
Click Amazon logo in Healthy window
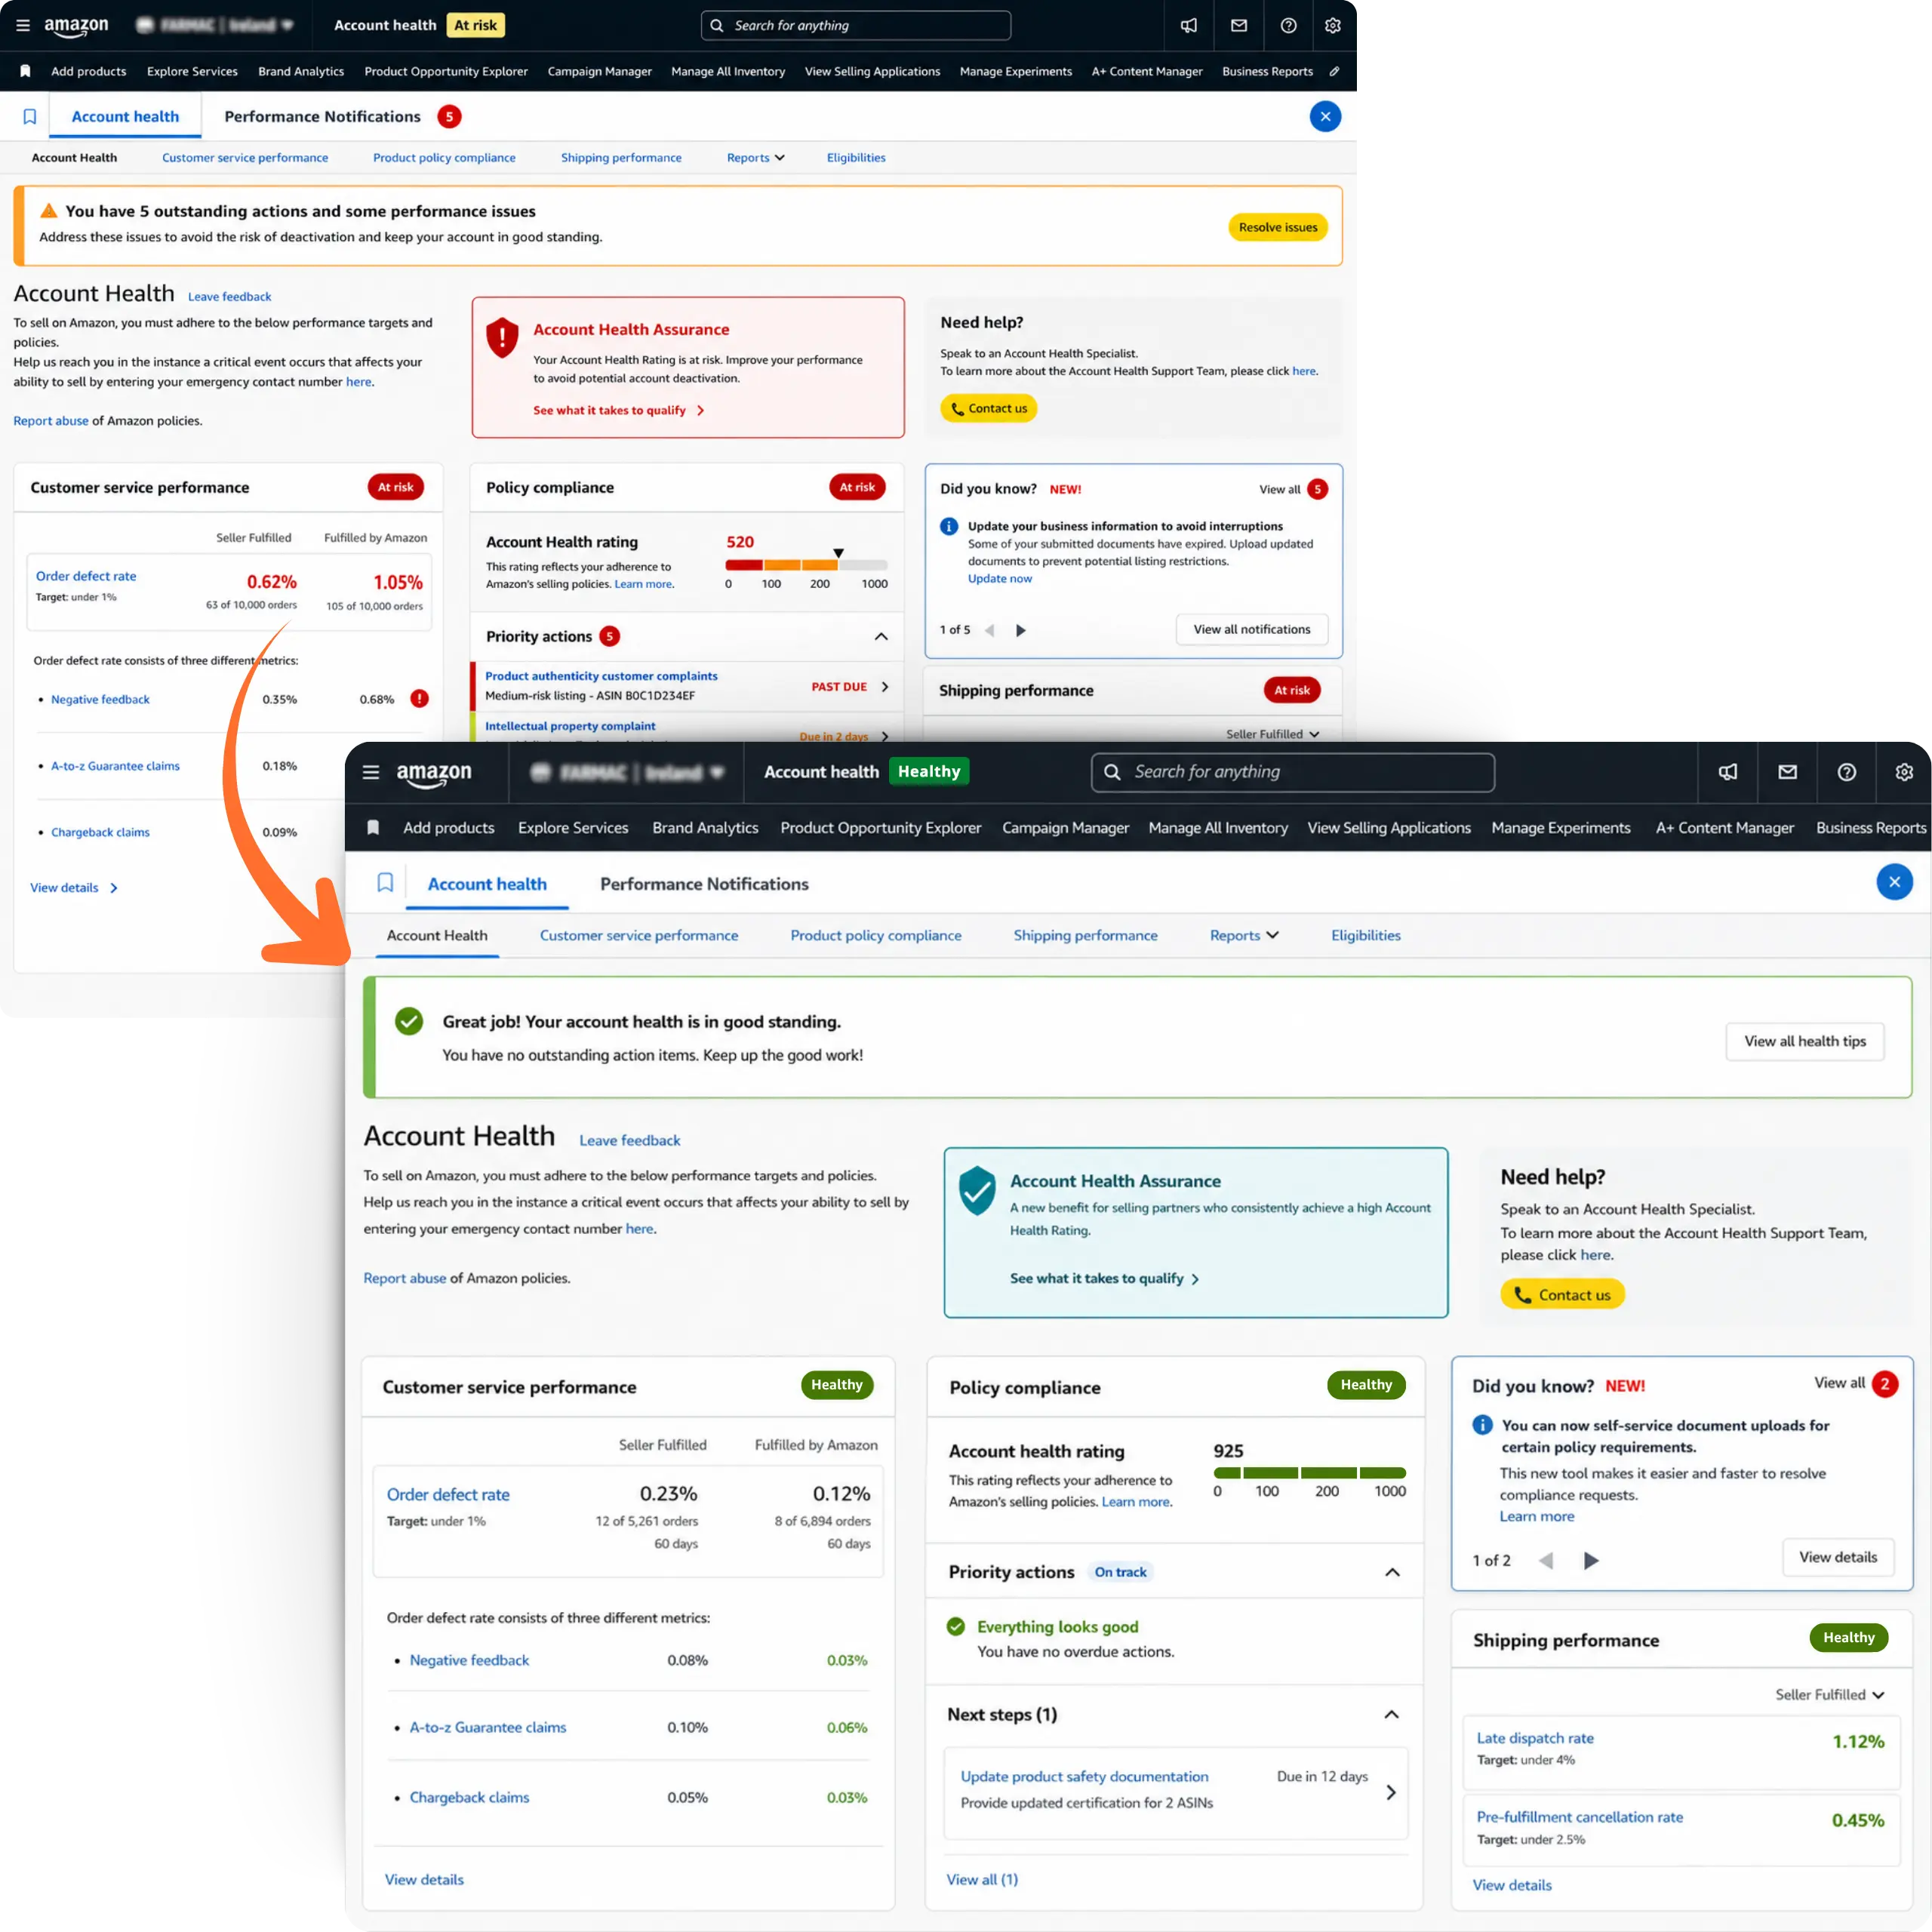(434, 774)
